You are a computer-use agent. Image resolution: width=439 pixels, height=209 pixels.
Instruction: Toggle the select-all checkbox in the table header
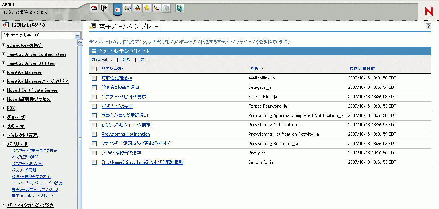click(x=94, y=68)
